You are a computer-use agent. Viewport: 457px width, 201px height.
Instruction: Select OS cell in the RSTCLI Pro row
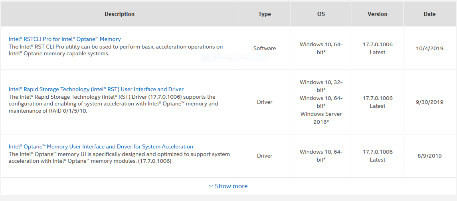[321, 49]
